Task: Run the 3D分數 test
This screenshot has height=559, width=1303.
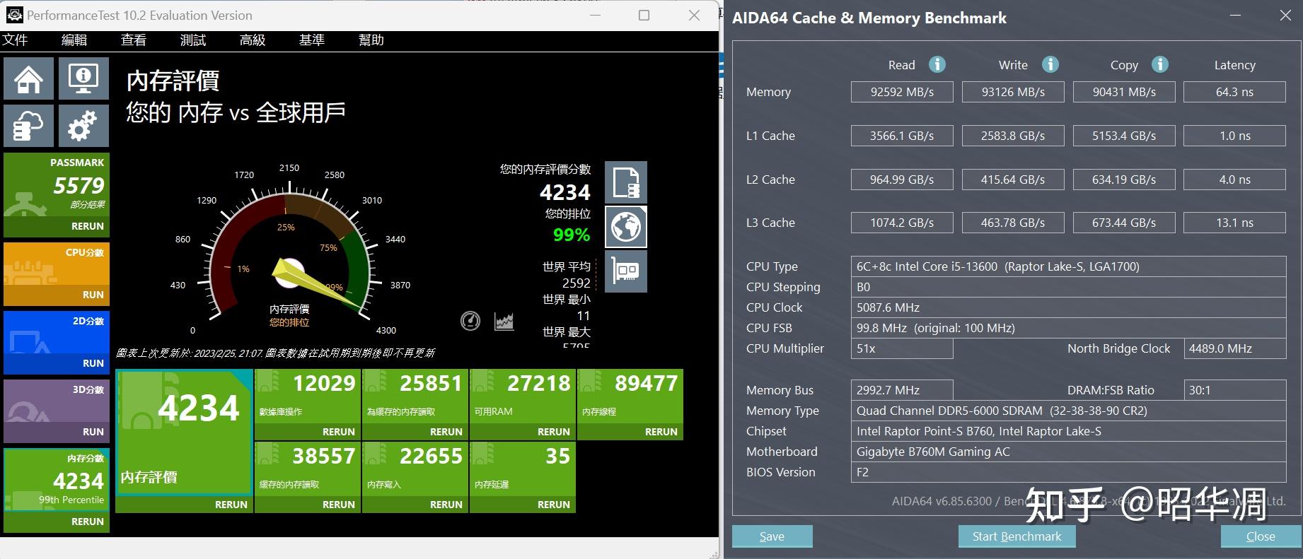Action: 93,432
